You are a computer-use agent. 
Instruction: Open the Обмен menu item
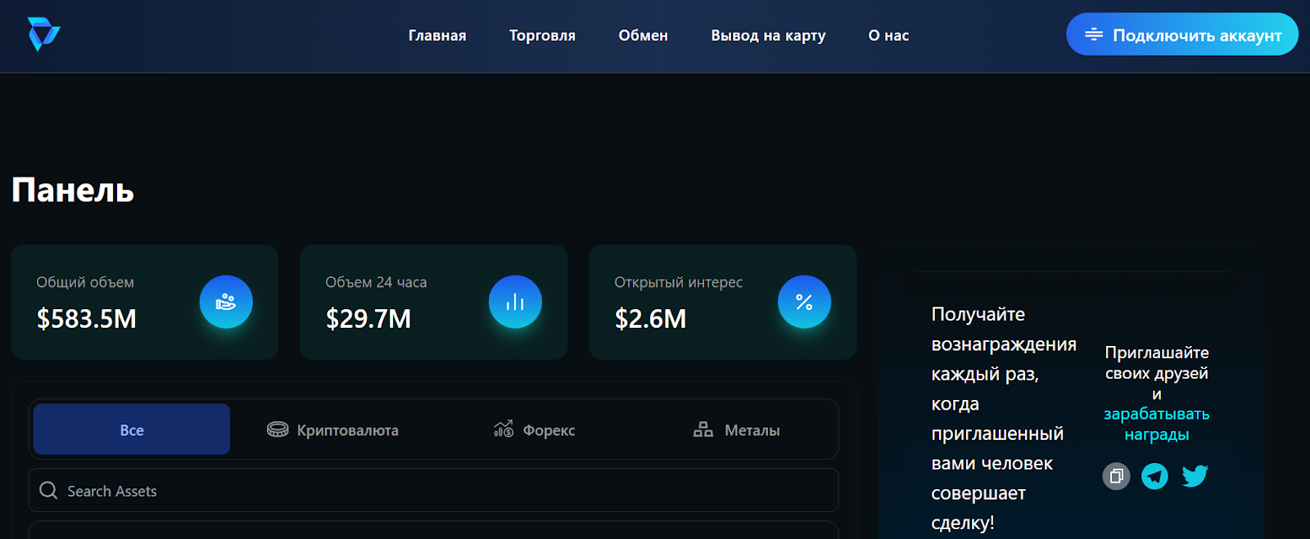[643, 36]
